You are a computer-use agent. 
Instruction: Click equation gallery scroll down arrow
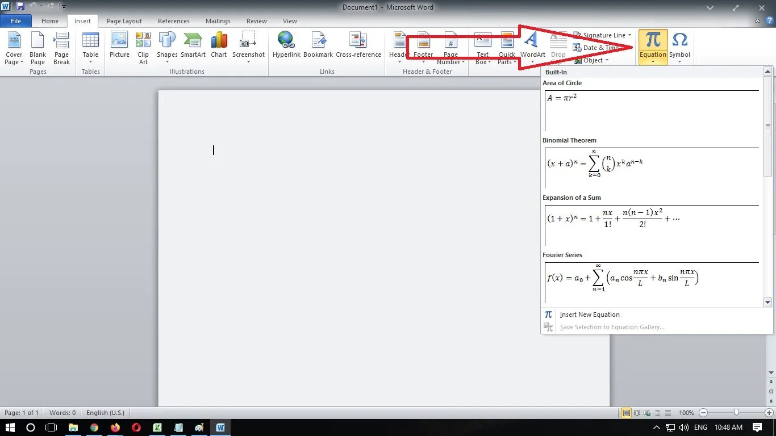click(768, 303)
